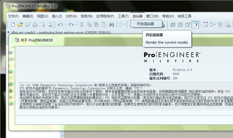This screenshot has height=138, width=233.
Task: Click the dbg_err_crash message line
Action: point(61,32)
